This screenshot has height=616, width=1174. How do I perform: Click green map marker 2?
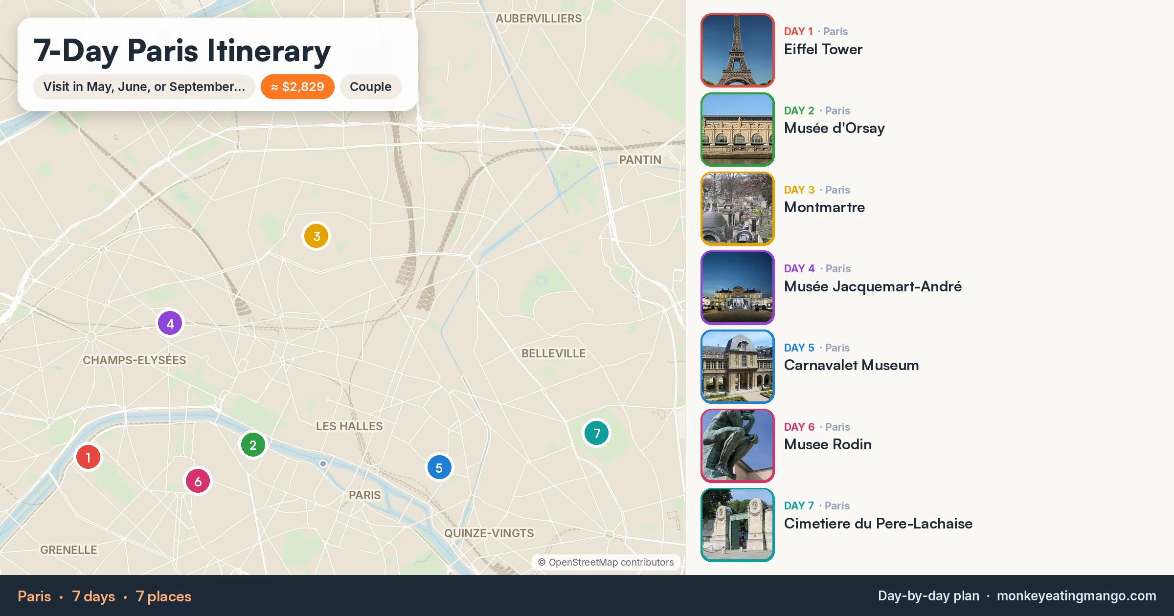(253, 445)
